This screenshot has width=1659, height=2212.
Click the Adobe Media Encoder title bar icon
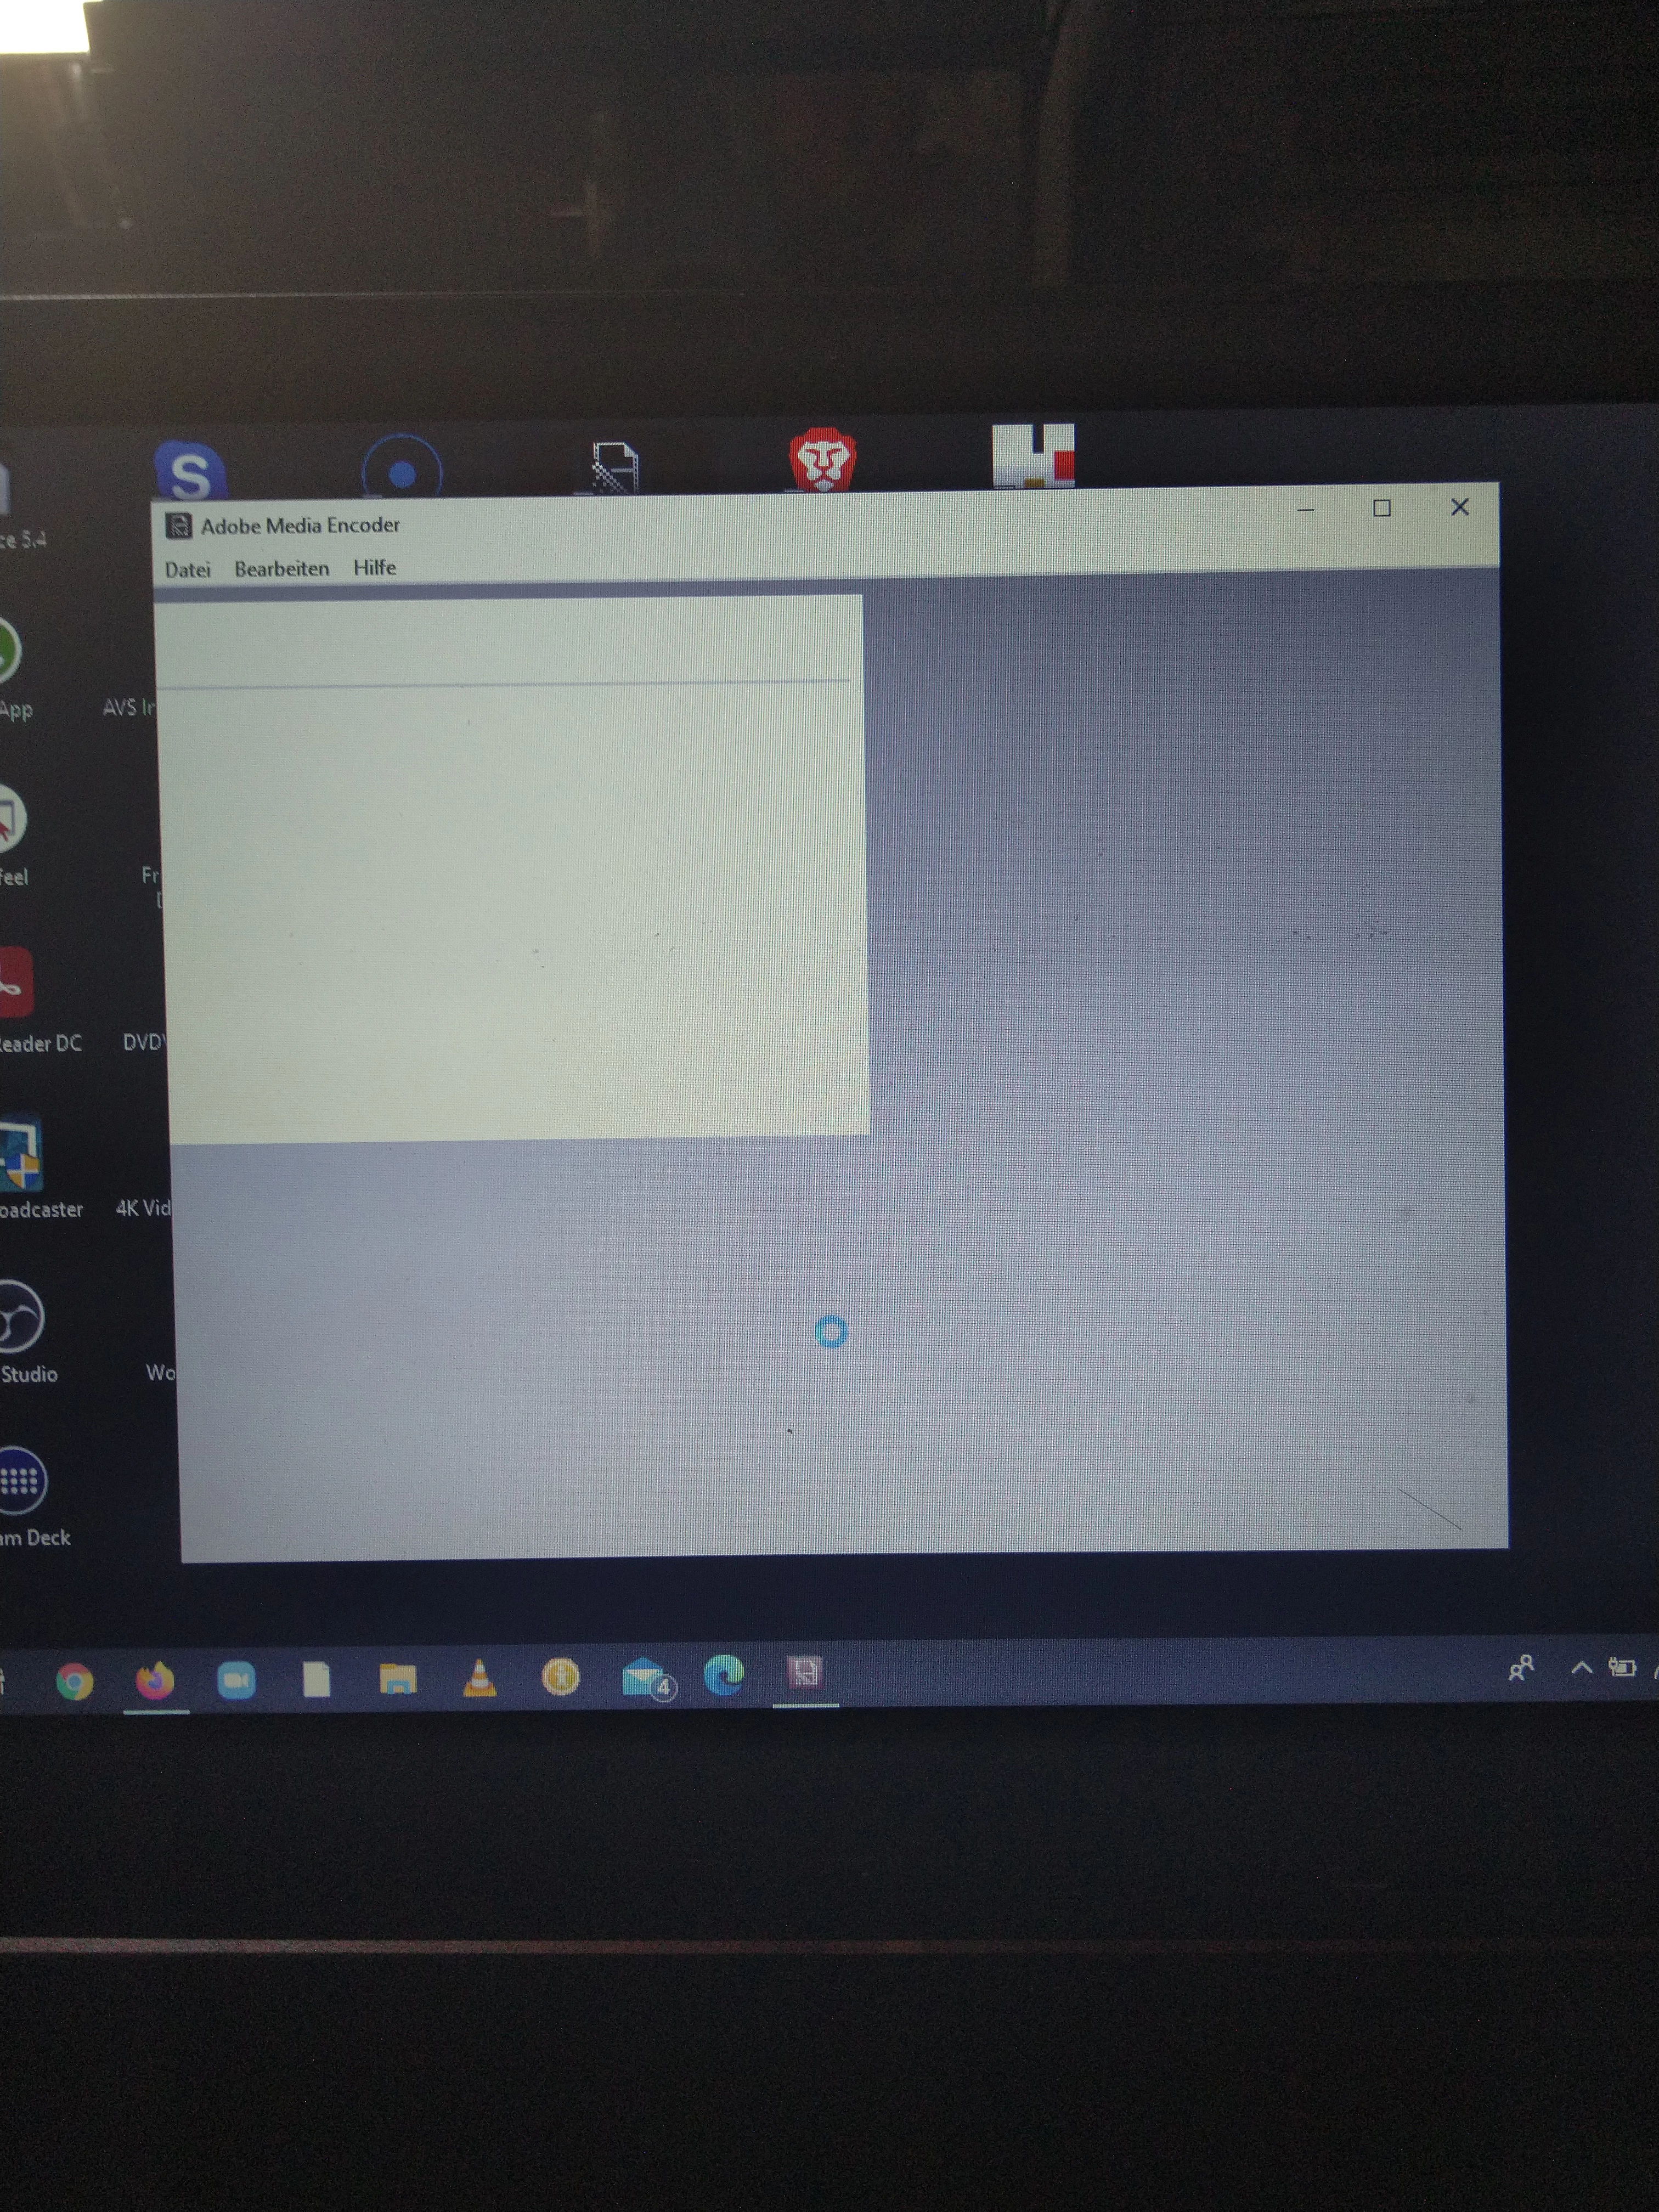[x=179, y=526]
